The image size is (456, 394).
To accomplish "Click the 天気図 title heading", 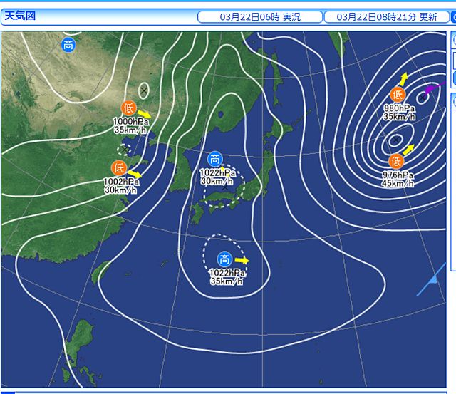I will point(20,16).
